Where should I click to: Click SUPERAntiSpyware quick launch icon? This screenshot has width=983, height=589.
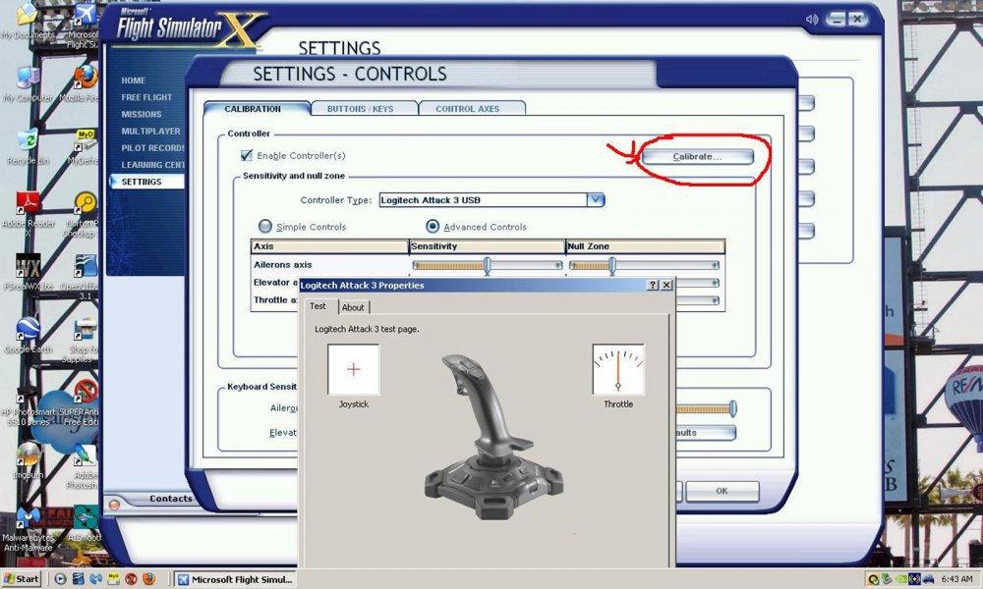131,579
